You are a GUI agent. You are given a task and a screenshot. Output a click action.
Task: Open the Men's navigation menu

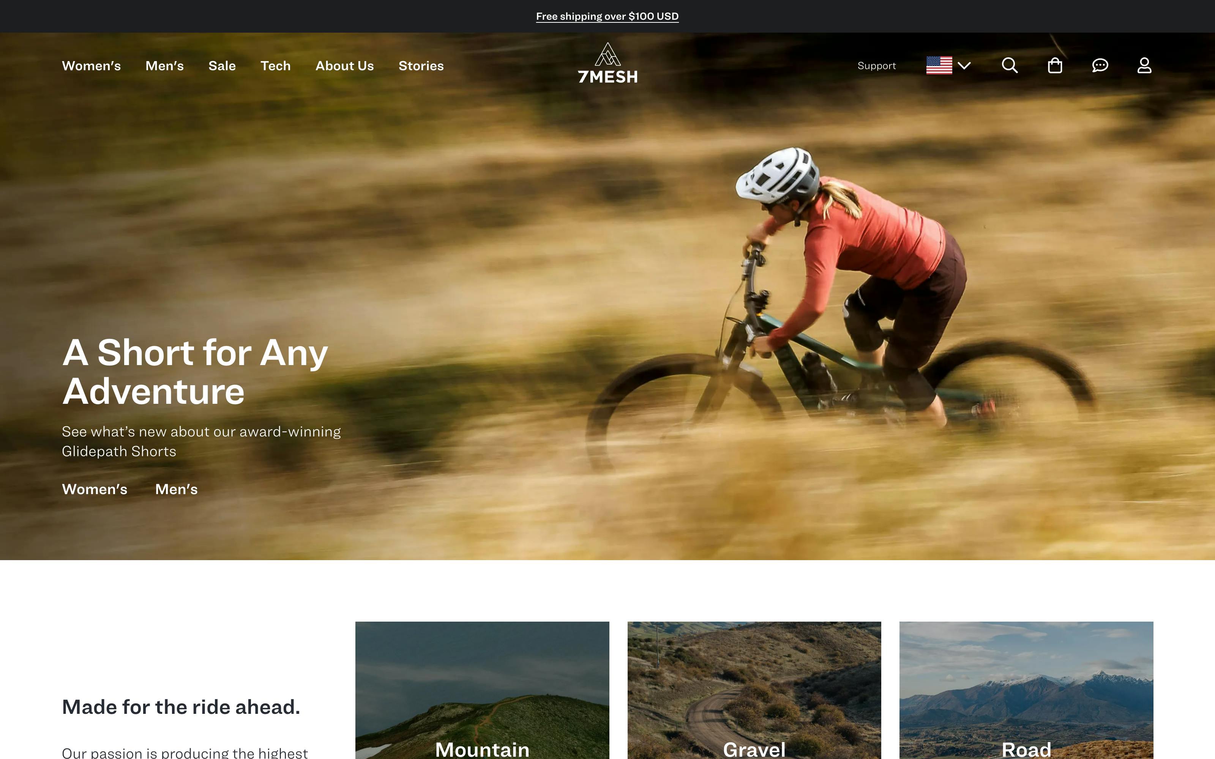[x=165, y=66]
